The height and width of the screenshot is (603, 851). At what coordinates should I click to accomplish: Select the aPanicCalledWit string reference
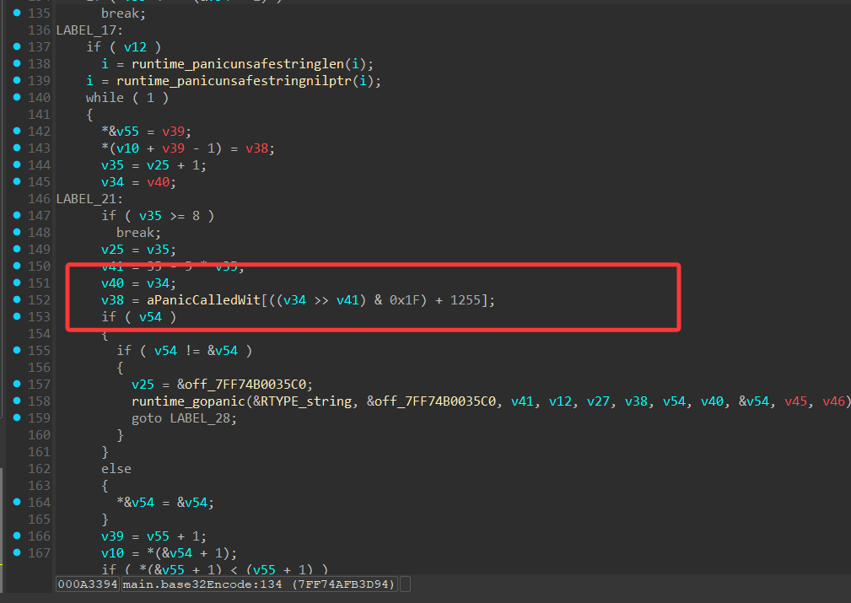pos(192,300)
